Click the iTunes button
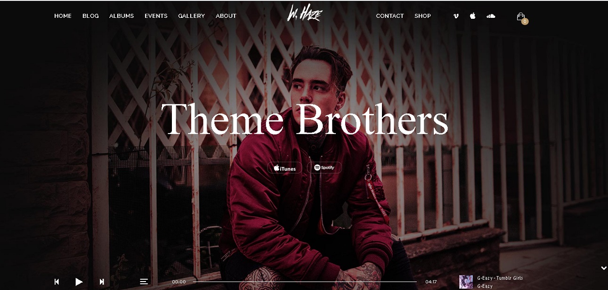This screenshot has height=290, width=608. pyautogui.click(x=285, y=168)
